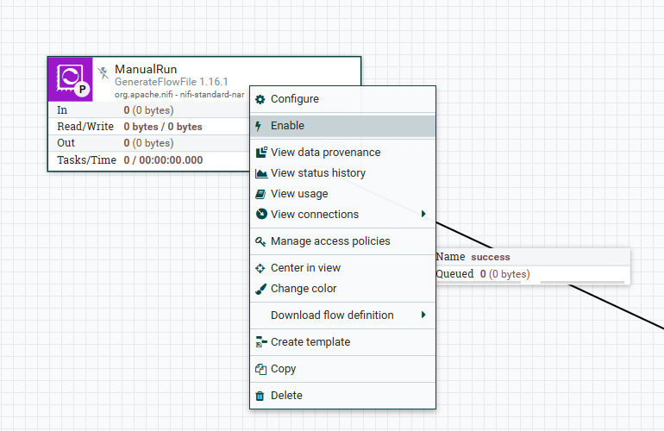Click the View connections label
664x431 pixels.
tap(315, 215)
